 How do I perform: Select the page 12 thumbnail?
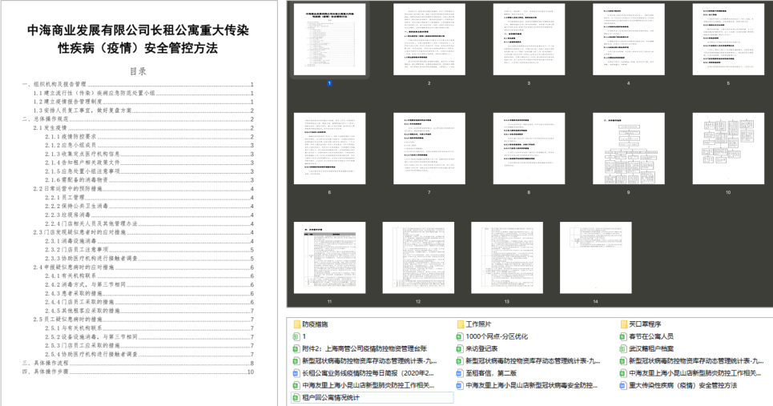pyautogui.click(x=418, y=258)
